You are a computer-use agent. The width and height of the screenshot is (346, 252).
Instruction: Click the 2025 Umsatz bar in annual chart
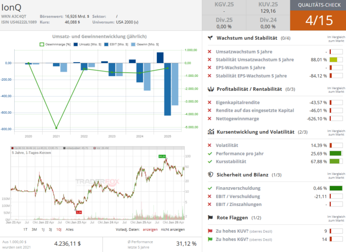tap(160, 58)
